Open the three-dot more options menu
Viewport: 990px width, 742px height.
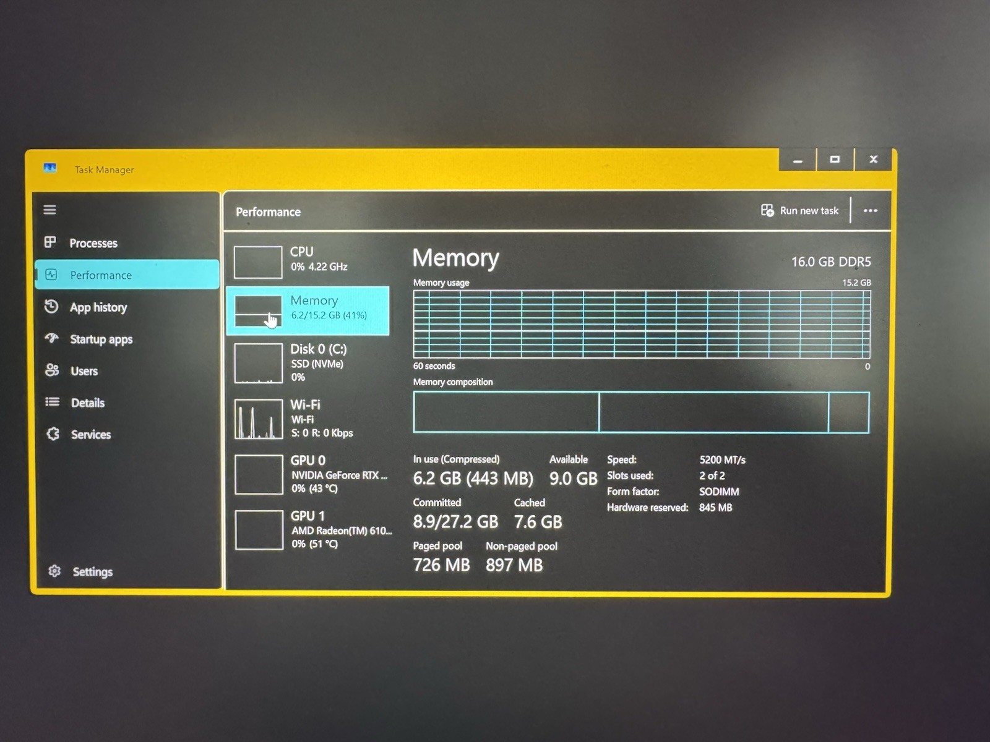click(x=871, y=211)
